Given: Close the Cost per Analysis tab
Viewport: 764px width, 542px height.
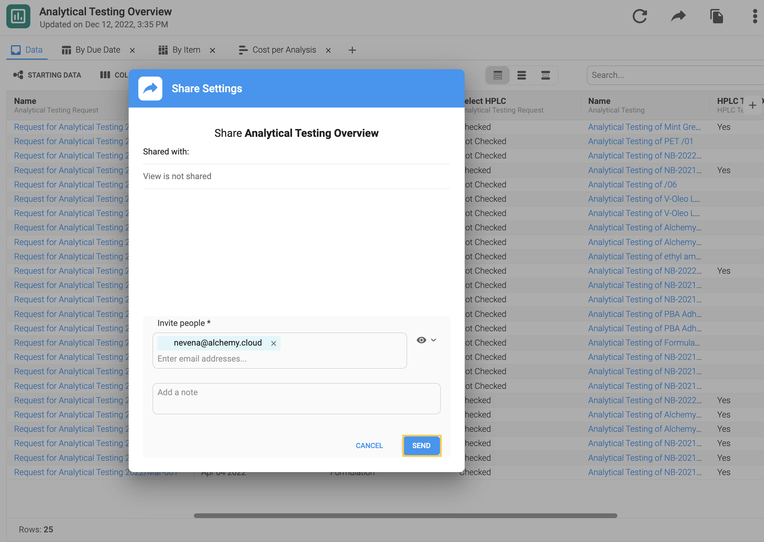Looking at the screenshot, I should (328, 50).
